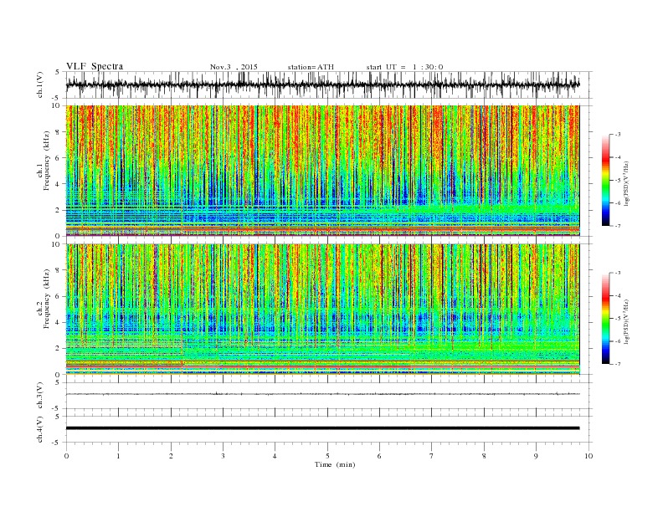
Task: Click the "6" minute tick label
Action: [x=379, y=456]
